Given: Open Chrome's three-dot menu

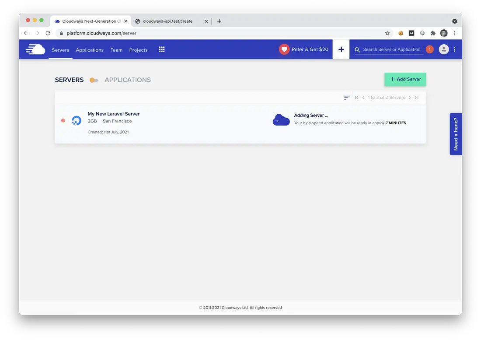Looking at the screenshot, I should coord(455,33).
